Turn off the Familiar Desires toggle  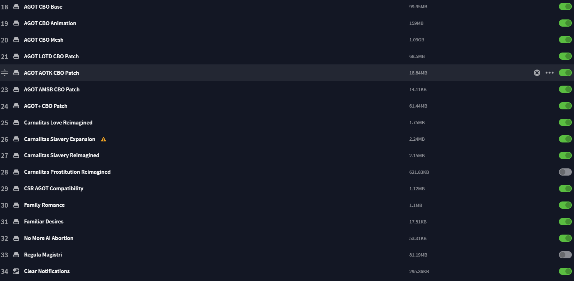(x=565, y=222)
